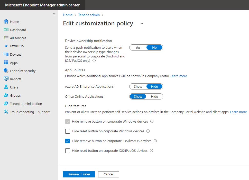The width and height of the screenshot is (249, 180).
Task: Click the Devices monitor icon
Action: (6, 54)
